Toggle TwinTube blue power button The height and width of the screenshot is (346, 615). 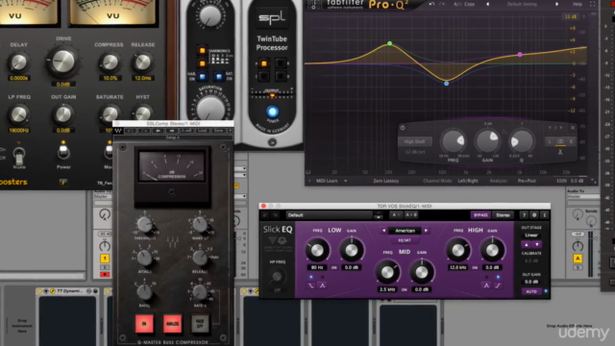click(272, 111)
